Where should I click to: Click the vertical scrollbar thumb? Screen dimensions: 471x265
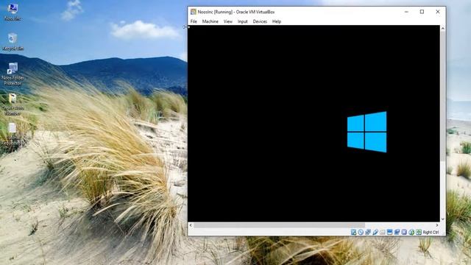pyautogui.click(x=443, y=96)
